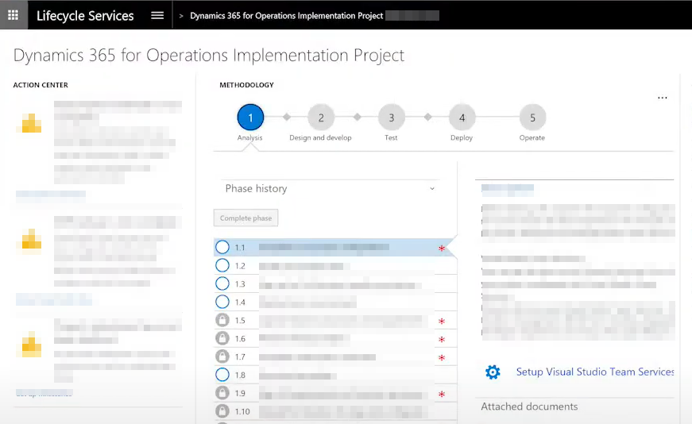Select task row 1.2
This screenshot has width=692, height=424.
[335, 266]
